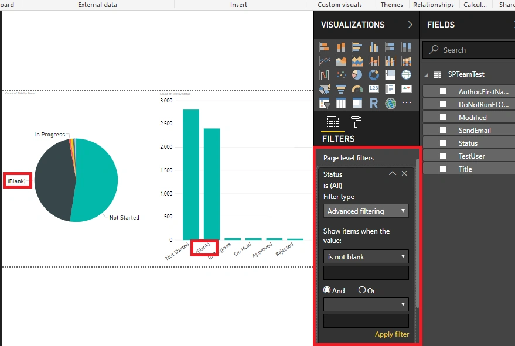Select the Slicer visual

pos(325,104)
